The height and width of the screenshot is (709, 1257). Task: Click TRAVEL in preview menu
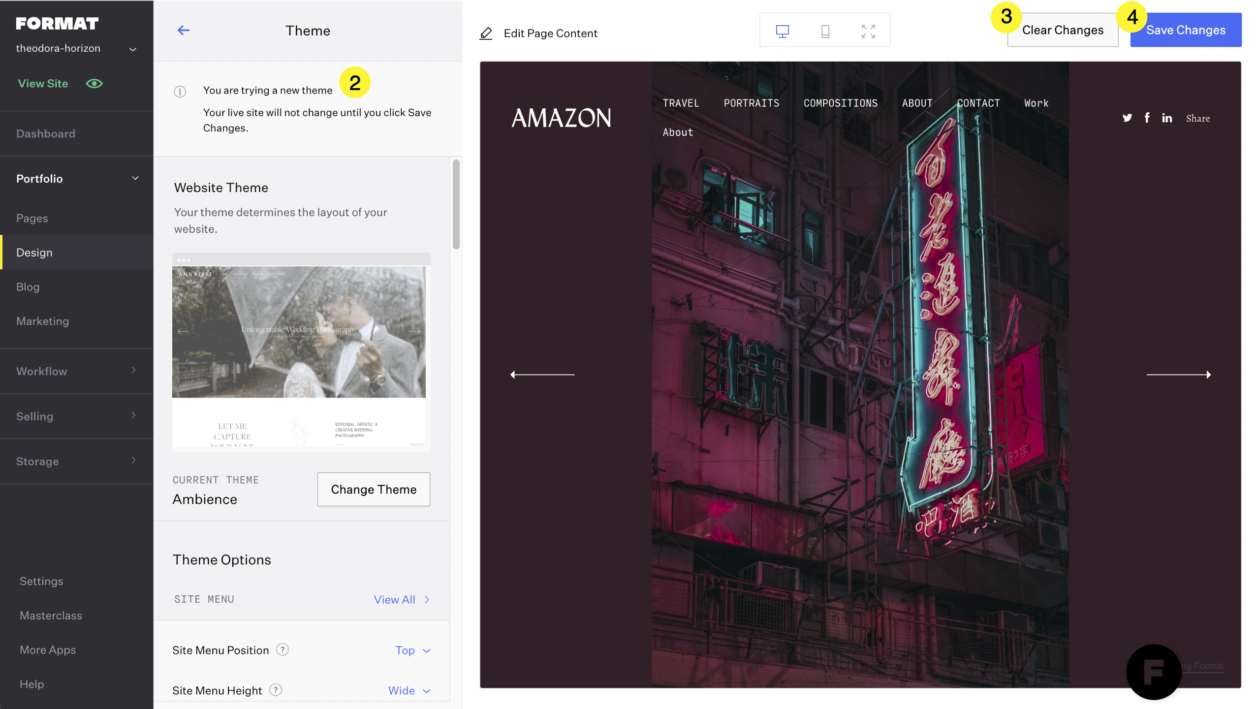click(681, 103)
